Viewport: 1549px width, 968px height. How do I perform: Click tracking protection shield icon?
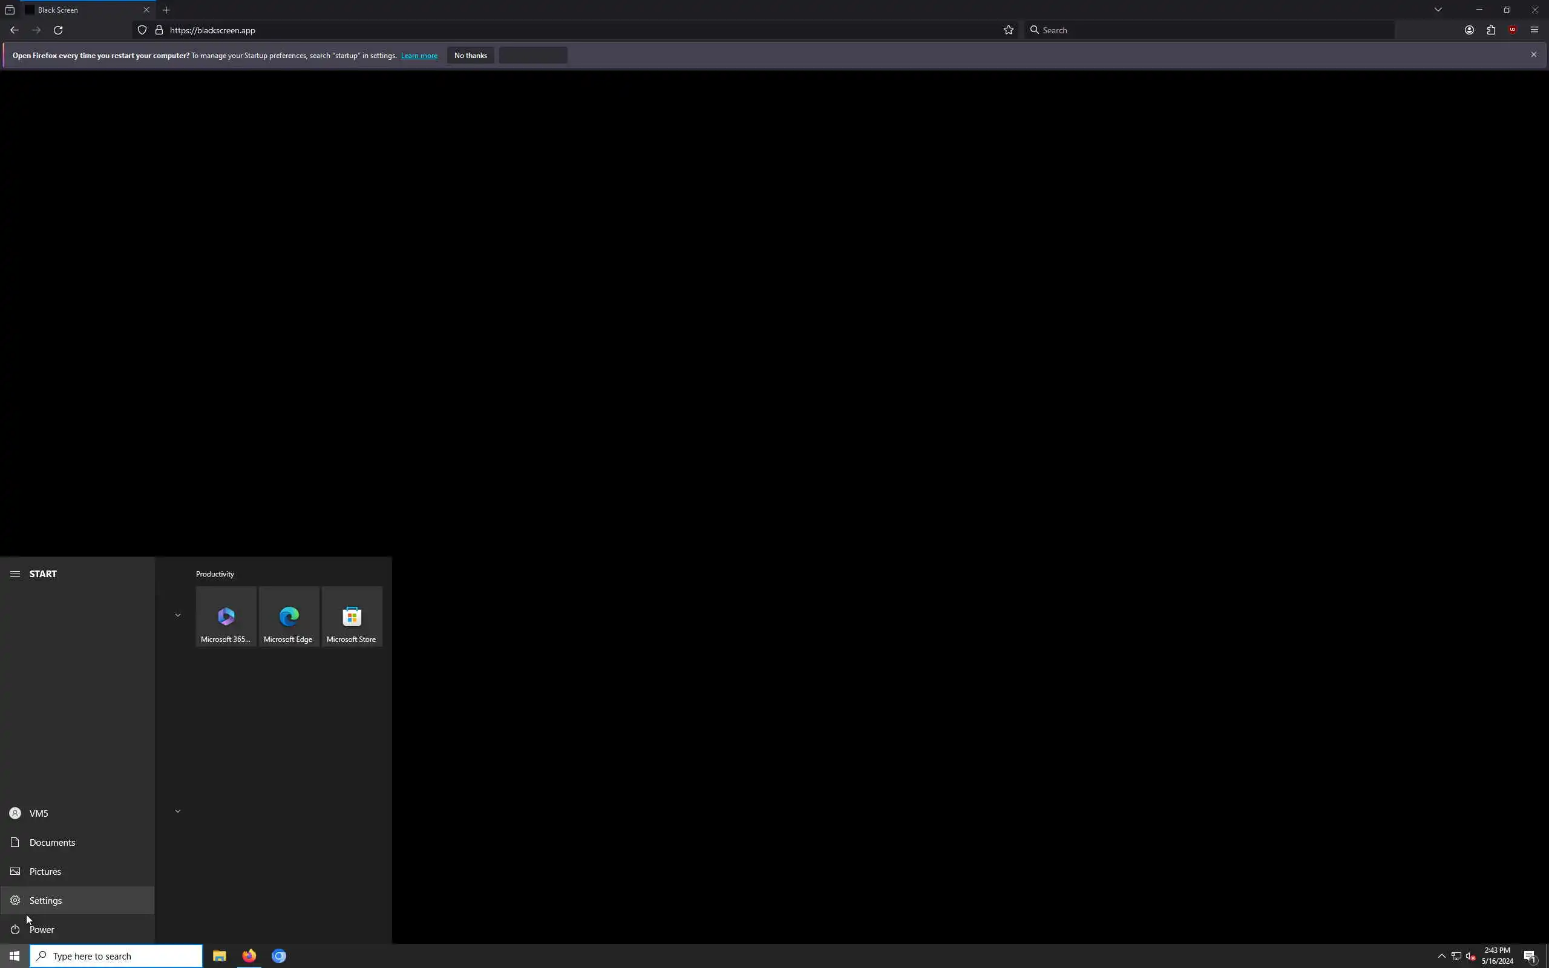pyautogui.click(x=142, y=30)
